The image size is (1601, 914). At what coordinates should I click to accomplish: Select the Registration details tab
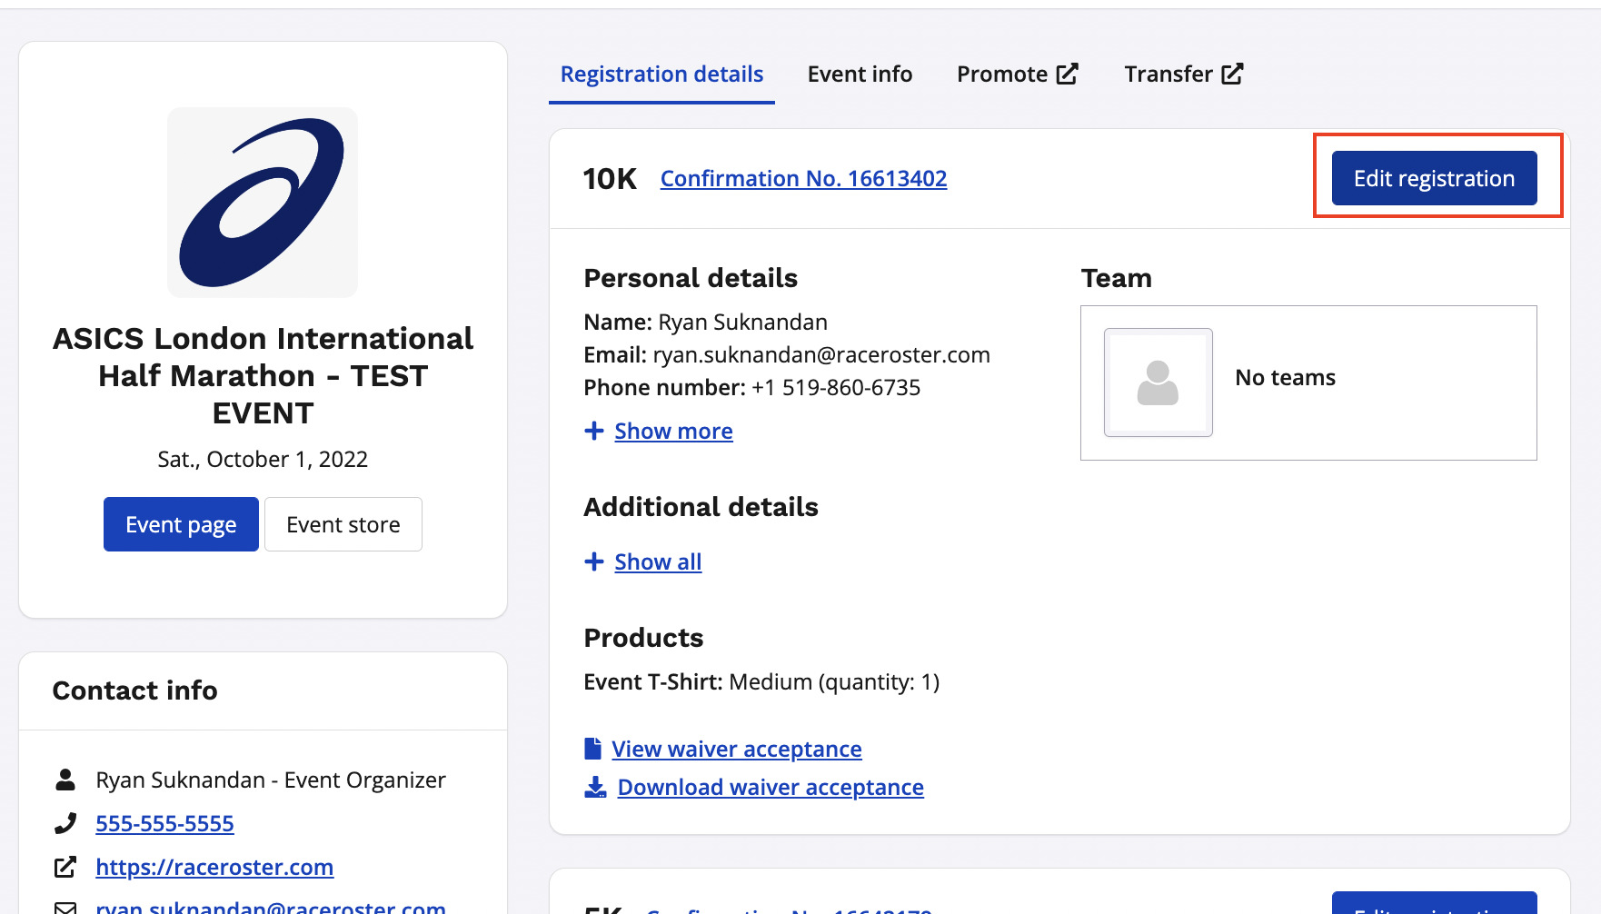[x=661, y=75]
